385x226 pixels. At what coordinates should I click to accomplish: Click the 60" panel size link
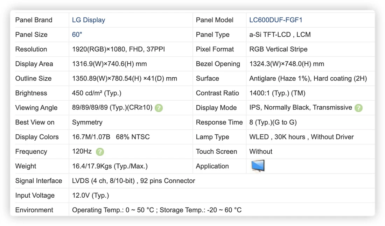(77, 35)
